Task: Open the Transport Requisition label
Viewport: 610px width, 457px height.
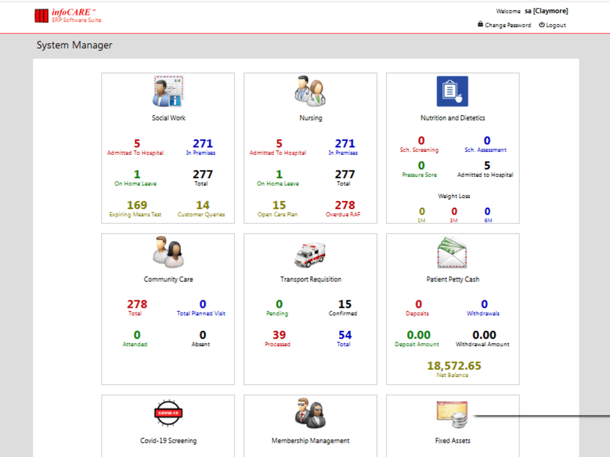Action: pos(310,279)
